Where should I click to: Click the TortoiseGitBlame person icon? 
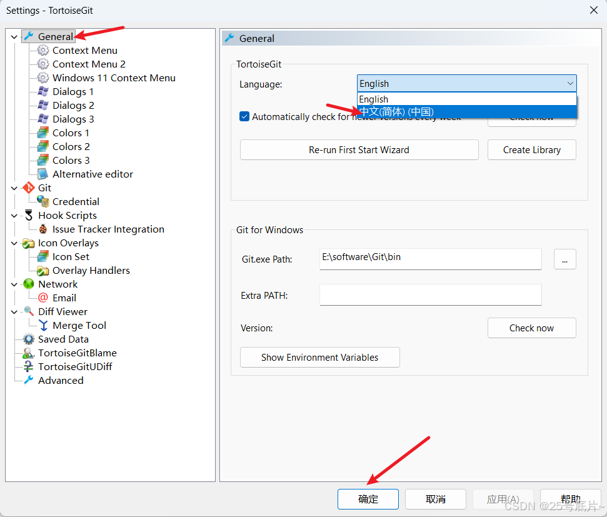click(29, 353)
